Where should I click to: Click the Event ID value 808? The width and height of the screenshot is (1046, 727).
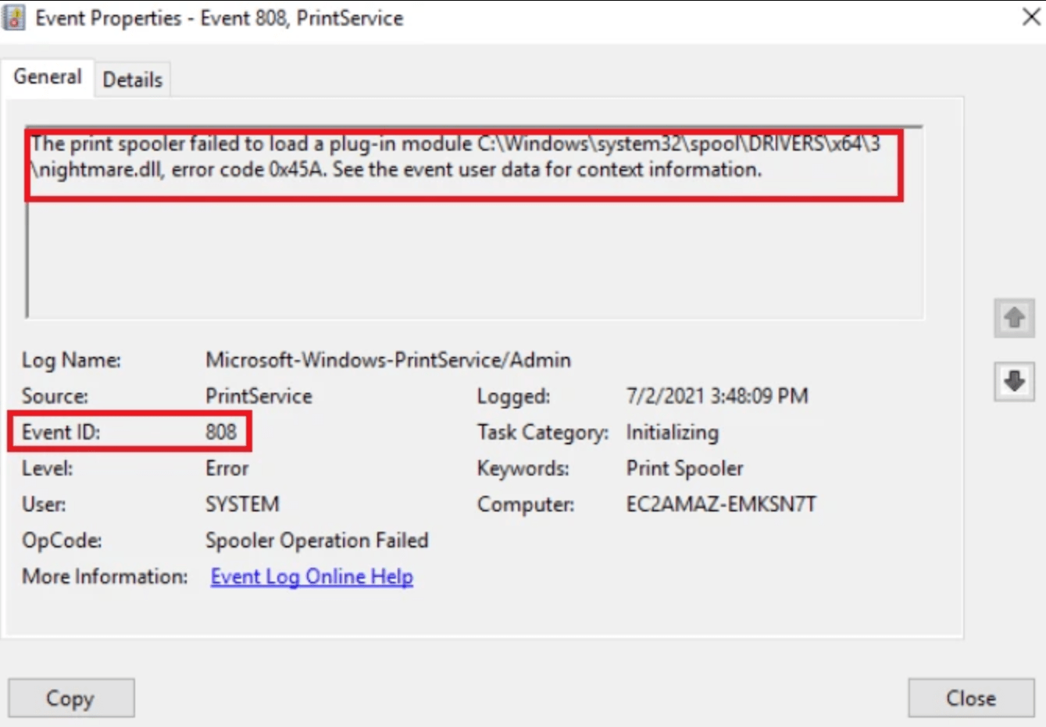point(221,432)
